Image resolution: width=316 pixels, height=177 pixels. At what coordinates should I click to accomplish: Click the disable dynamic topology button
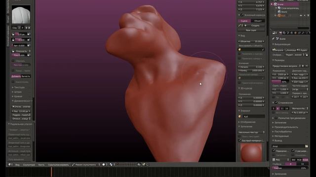[x=21, y=107]
